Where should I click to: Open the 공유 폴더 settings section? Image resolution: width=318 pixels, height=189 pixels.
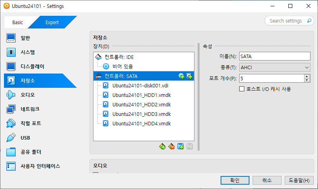(40, 152)
